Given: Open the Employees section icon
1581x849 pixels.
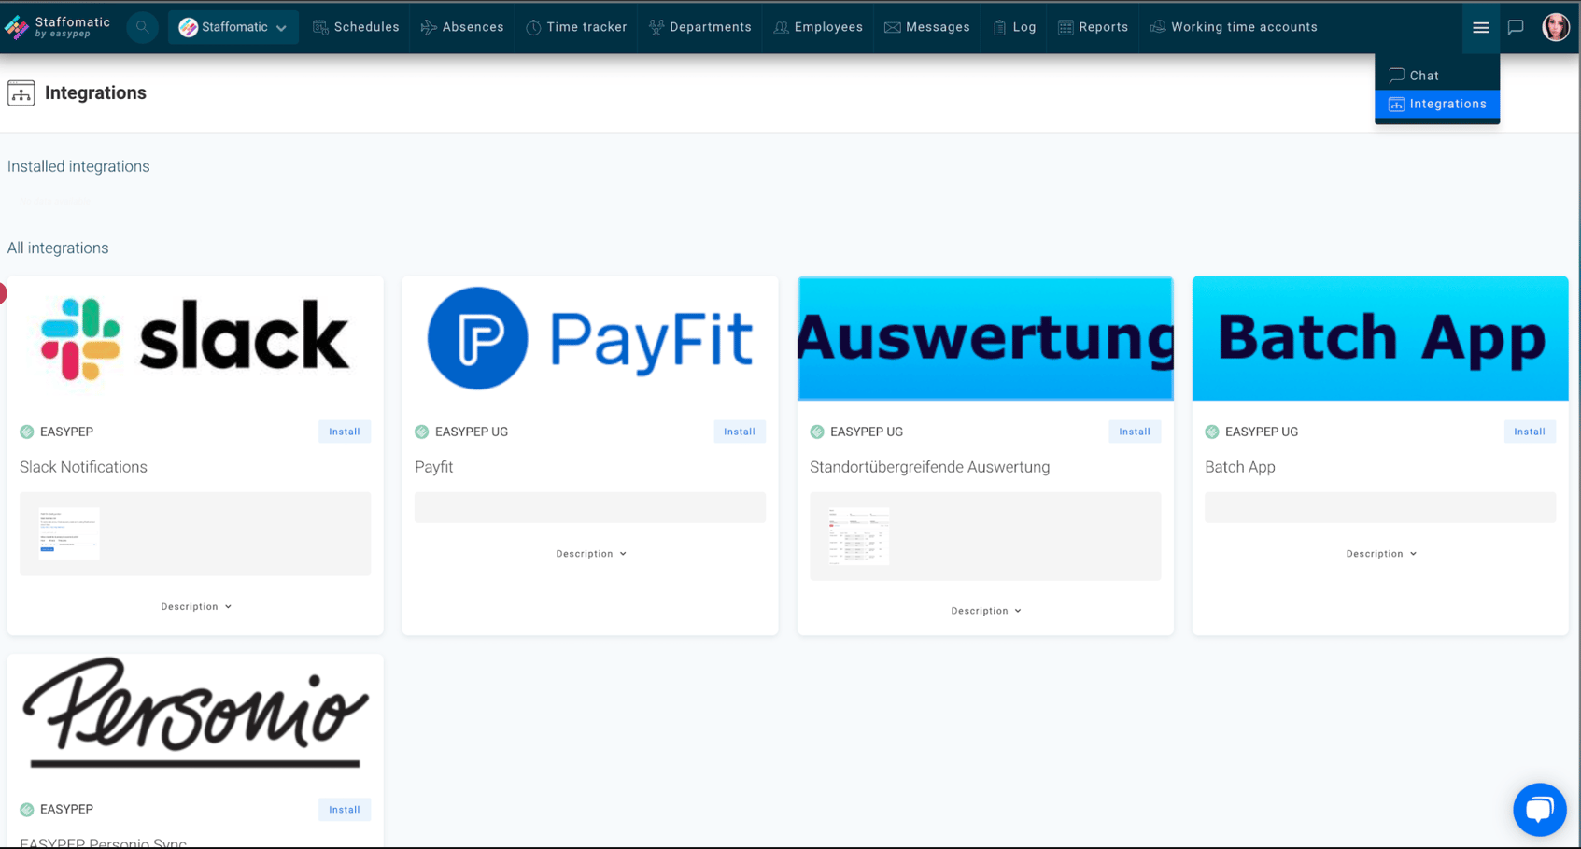Looking at the screenshot, I should coord(780,27).
